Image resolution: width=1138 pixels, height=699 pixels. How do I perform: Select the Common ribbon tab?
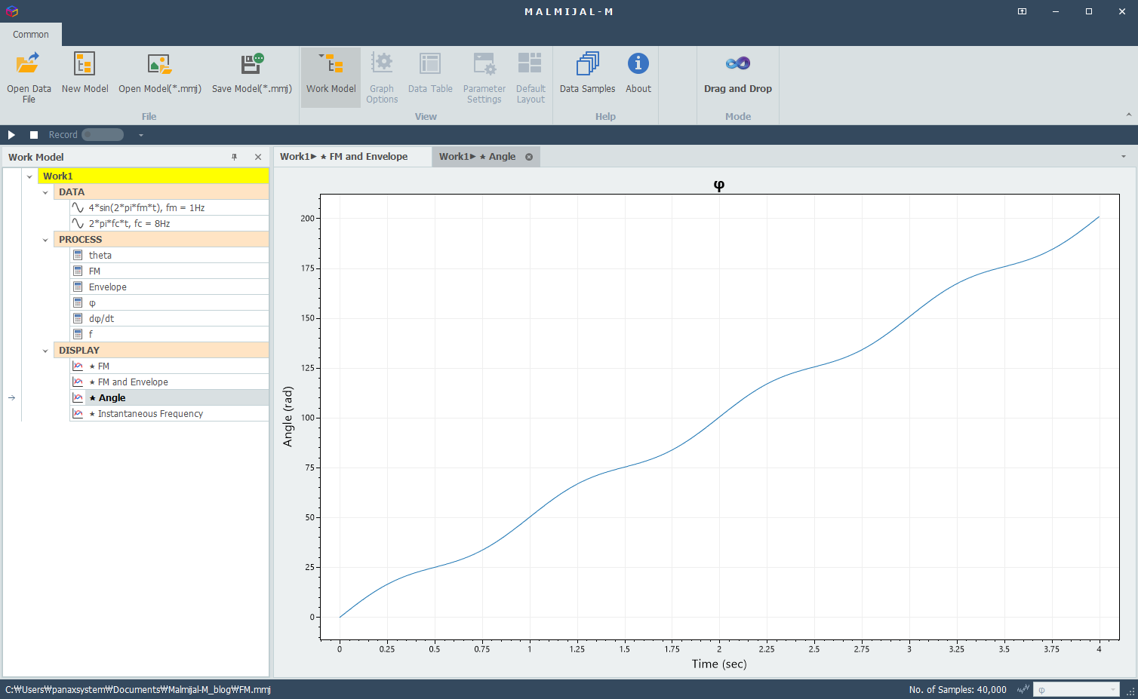click(x=31, y=34)
